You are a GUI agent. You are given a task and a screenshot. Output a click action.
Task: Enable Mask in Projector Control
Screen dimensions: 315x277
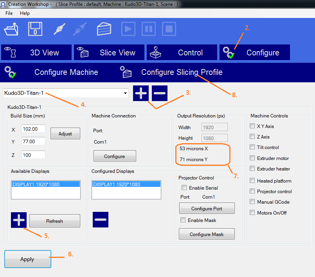click(183, 220)
